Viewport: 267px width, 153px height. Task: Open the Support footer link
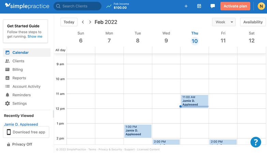[x=130, y=150]
